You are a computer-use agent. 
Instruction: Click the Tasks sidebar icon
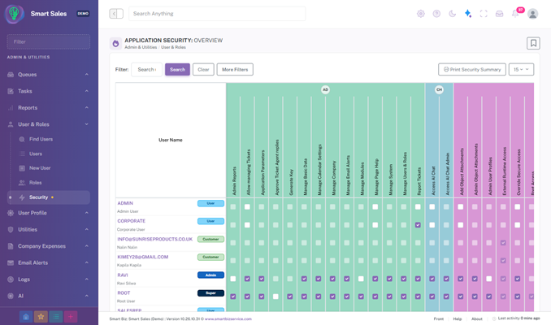coord(11,91)
